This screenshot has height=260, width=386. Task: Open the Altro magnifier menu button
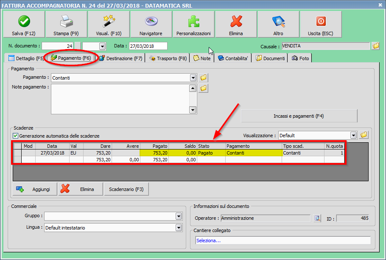pos(278,24)
